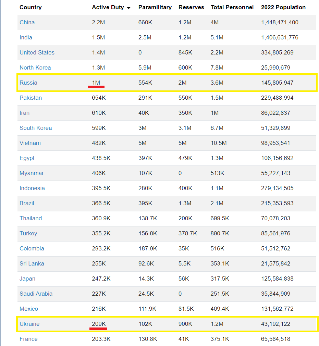
Task: Sort by the Total Personnel column header
Action: (x=232, y=7)
